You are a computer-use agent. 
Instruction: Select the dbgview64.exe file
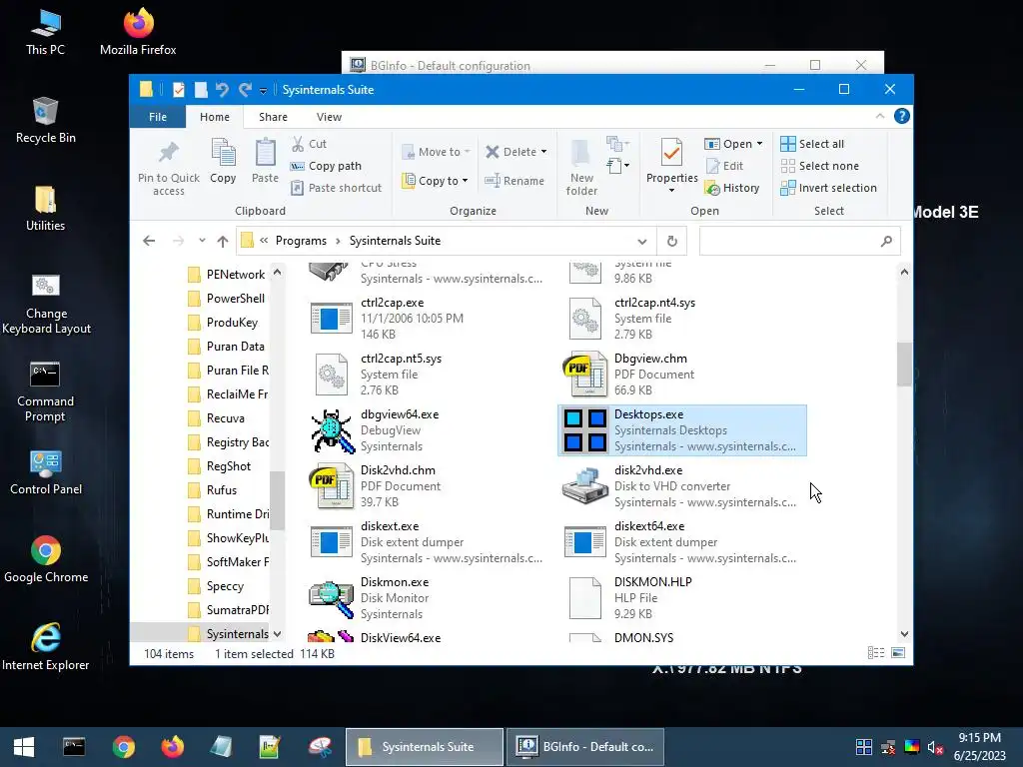pyautogui.click(x=428, y=430)
